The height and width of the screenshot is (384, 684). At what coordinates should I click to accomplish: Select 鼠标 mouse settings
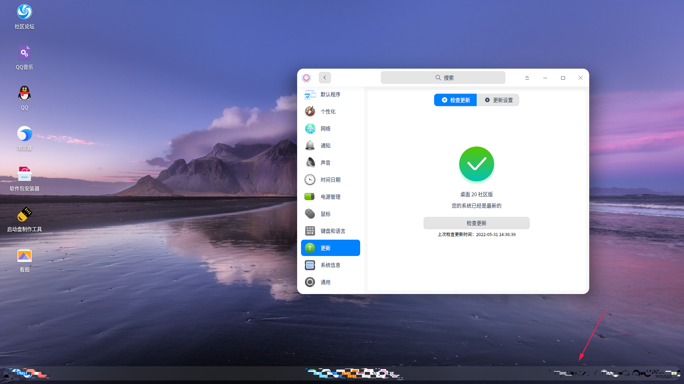325,214
